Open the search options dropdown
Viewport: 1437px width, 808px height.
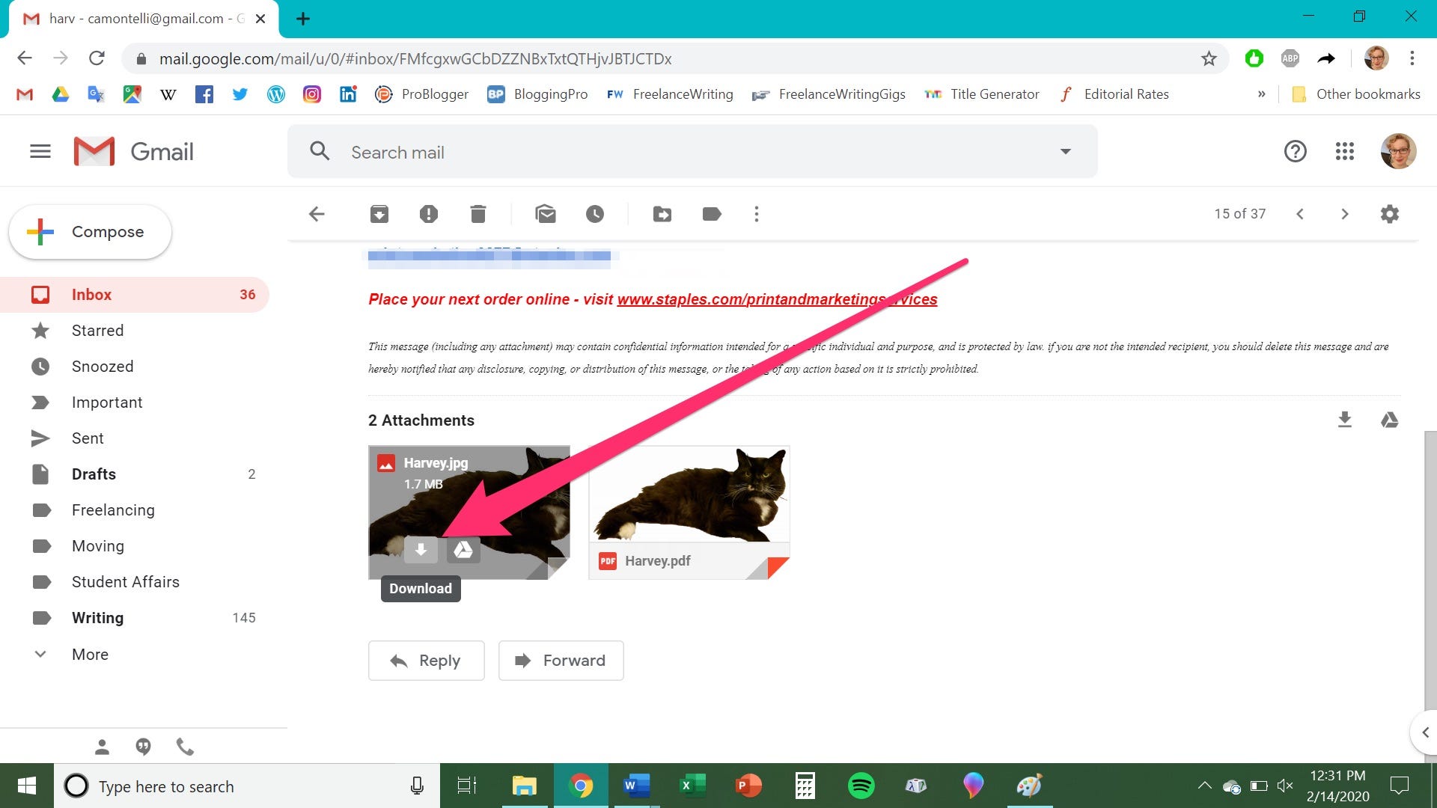pos(1065,151)
